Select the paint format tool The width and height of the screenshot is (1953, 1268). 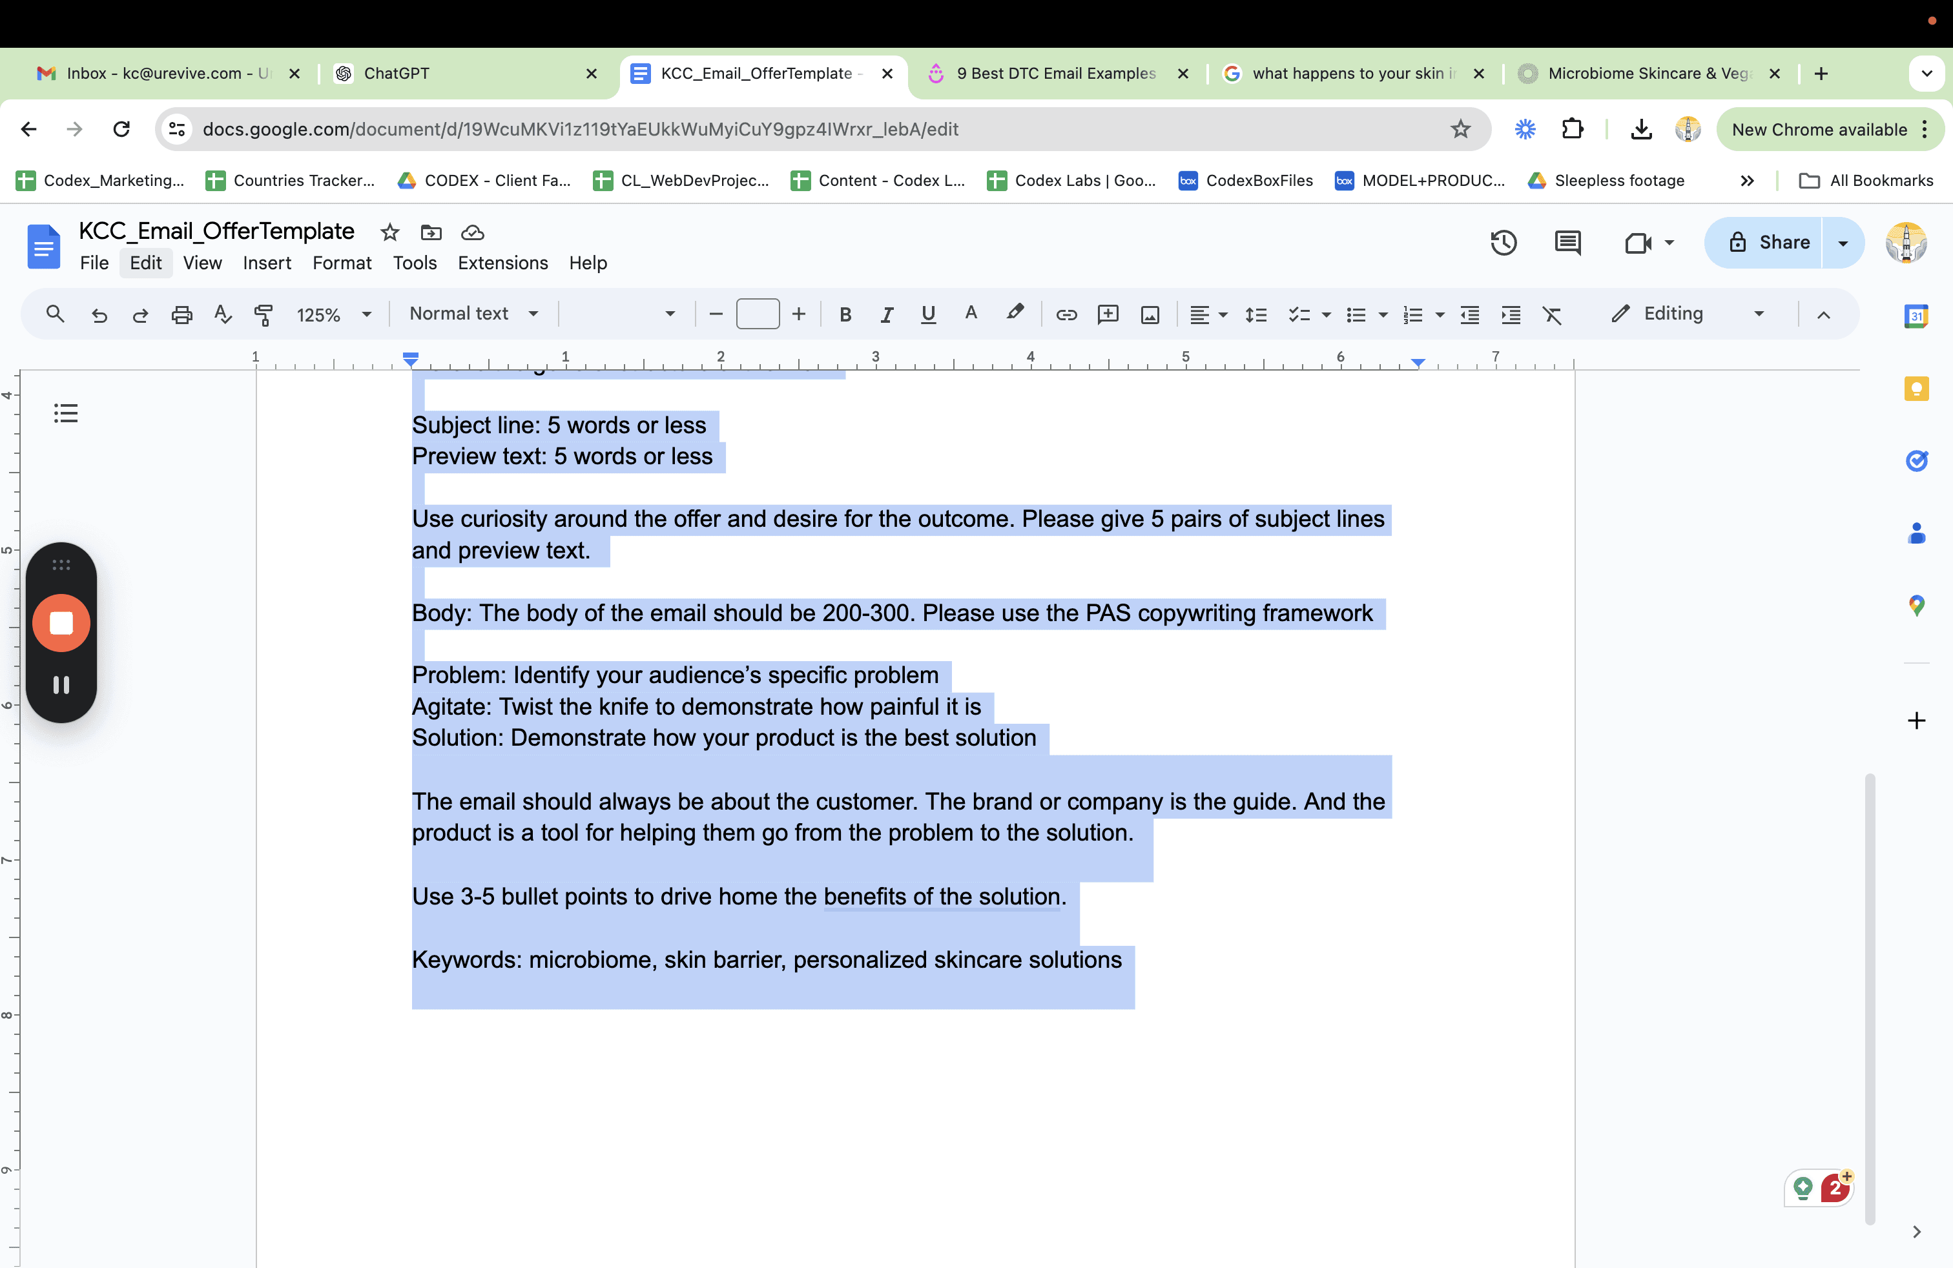point(263,315)
